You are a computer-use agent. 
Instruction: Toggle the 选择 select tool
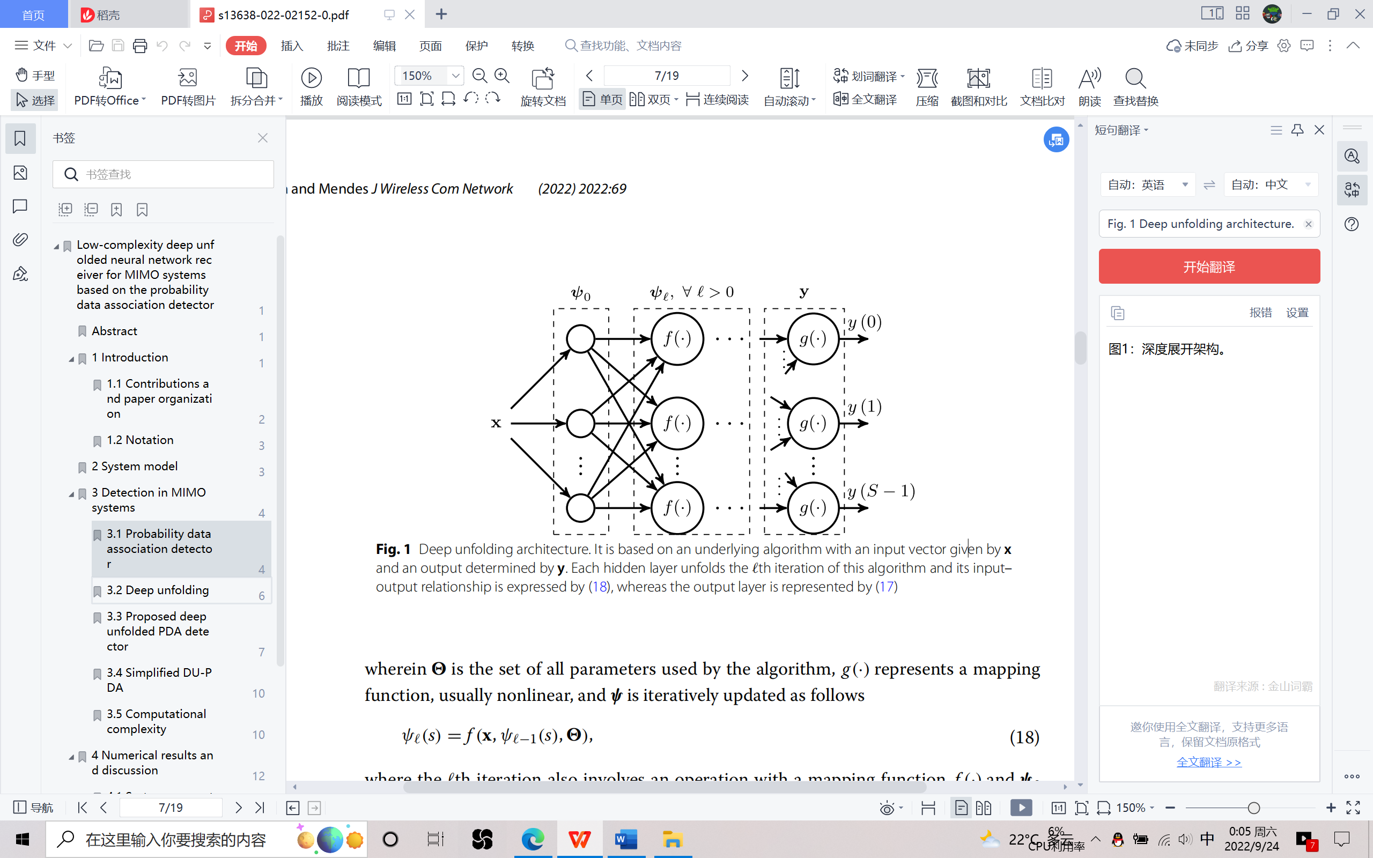click(x=35, y=100)
